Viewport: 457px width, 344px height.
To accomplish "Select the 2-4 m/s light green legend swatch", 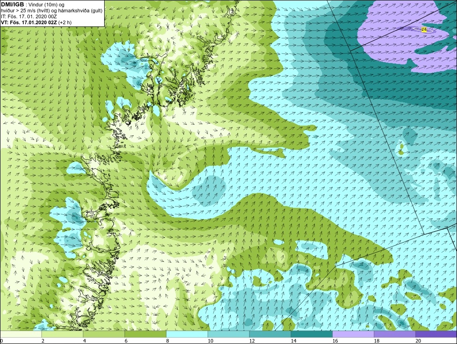I will (x=62, y=334).
